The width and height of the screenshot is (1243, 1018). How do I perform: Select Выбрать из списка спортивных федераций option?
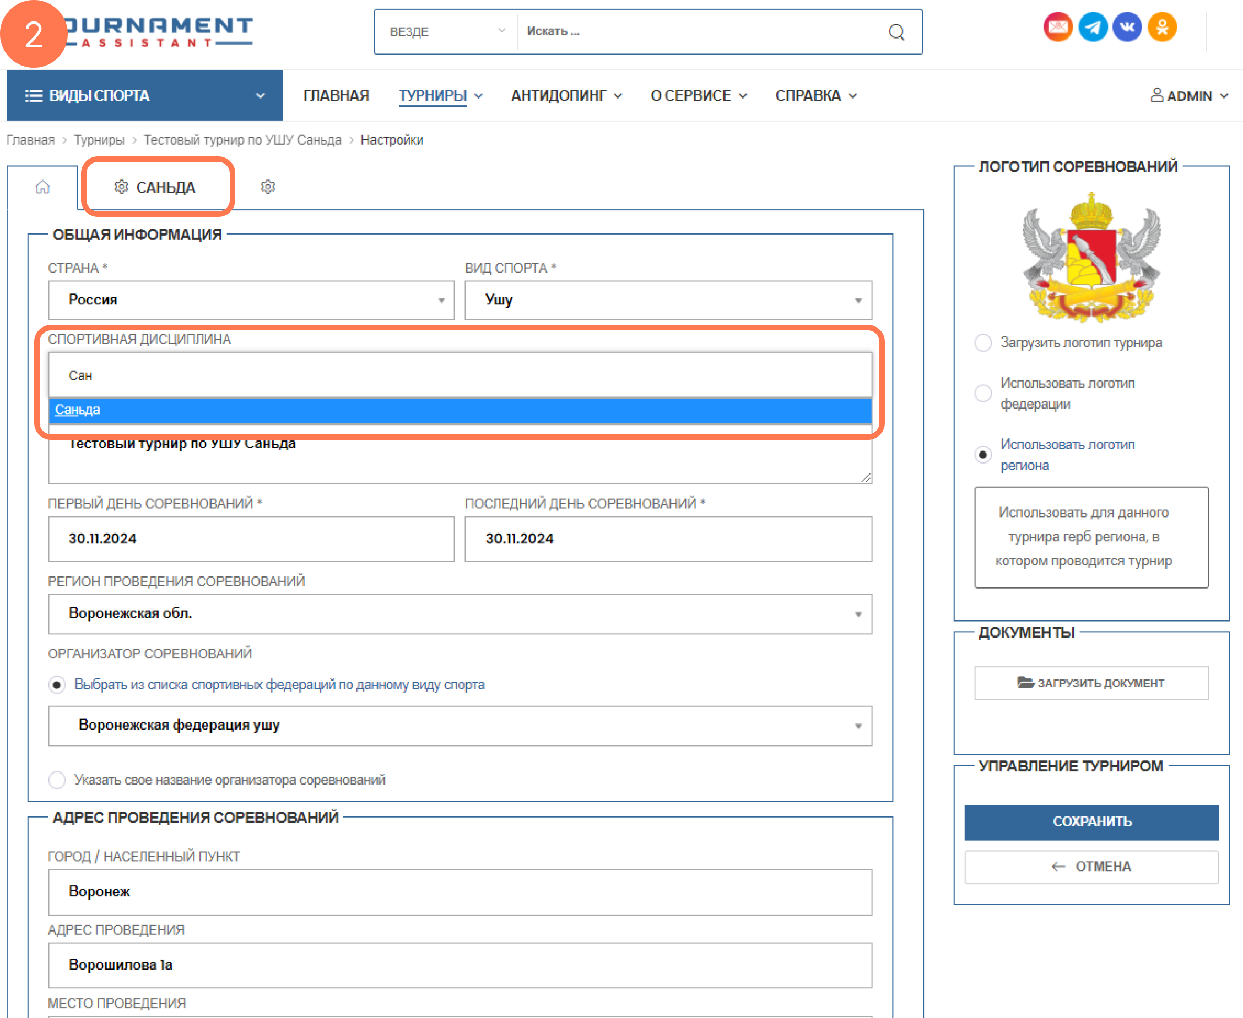point(56,684)
